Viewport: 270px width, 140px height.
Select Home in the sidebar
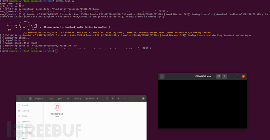(30, 116)
